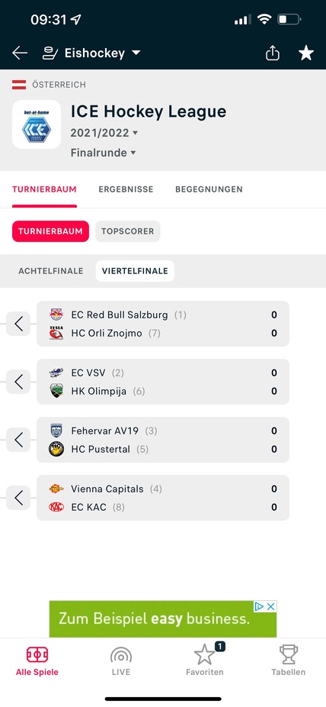Select the Topscorer pill button
Viewport: 326px width, 707px height.
tap(128, 231)
